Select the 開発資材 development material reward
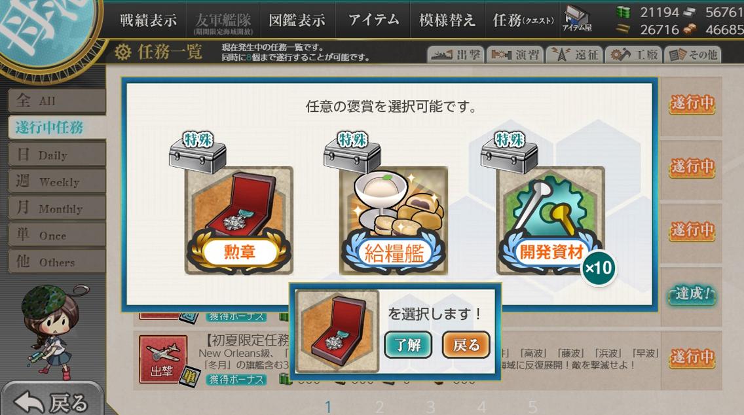744x415 pixels. coord(550,221)
